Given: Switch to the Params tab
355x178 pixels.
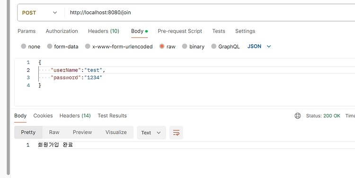Looking at the screenshot, I should (x=27, y=31).
